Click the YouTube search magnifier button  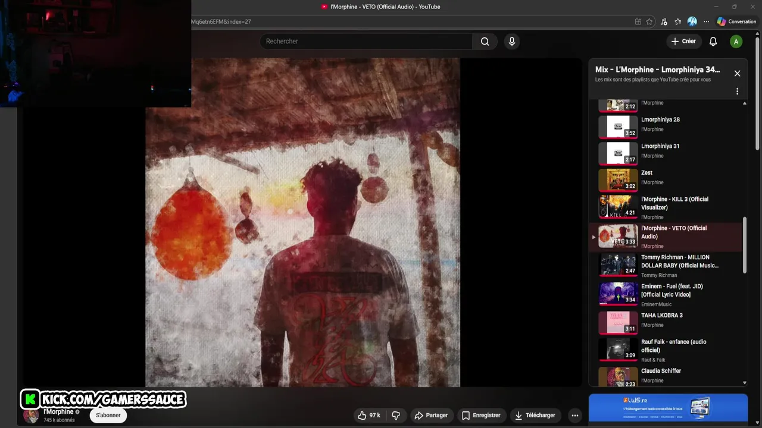[485, 41]
